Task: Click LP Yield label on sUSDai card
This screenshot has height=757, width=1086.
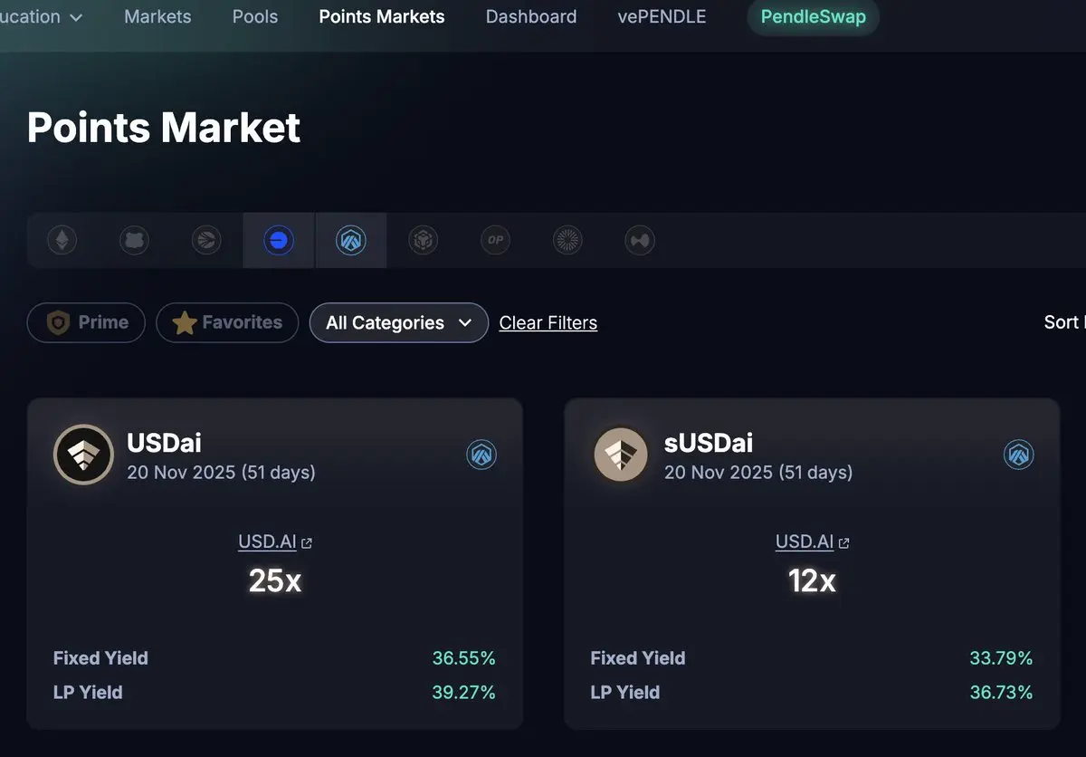Action: pos(625,693)
